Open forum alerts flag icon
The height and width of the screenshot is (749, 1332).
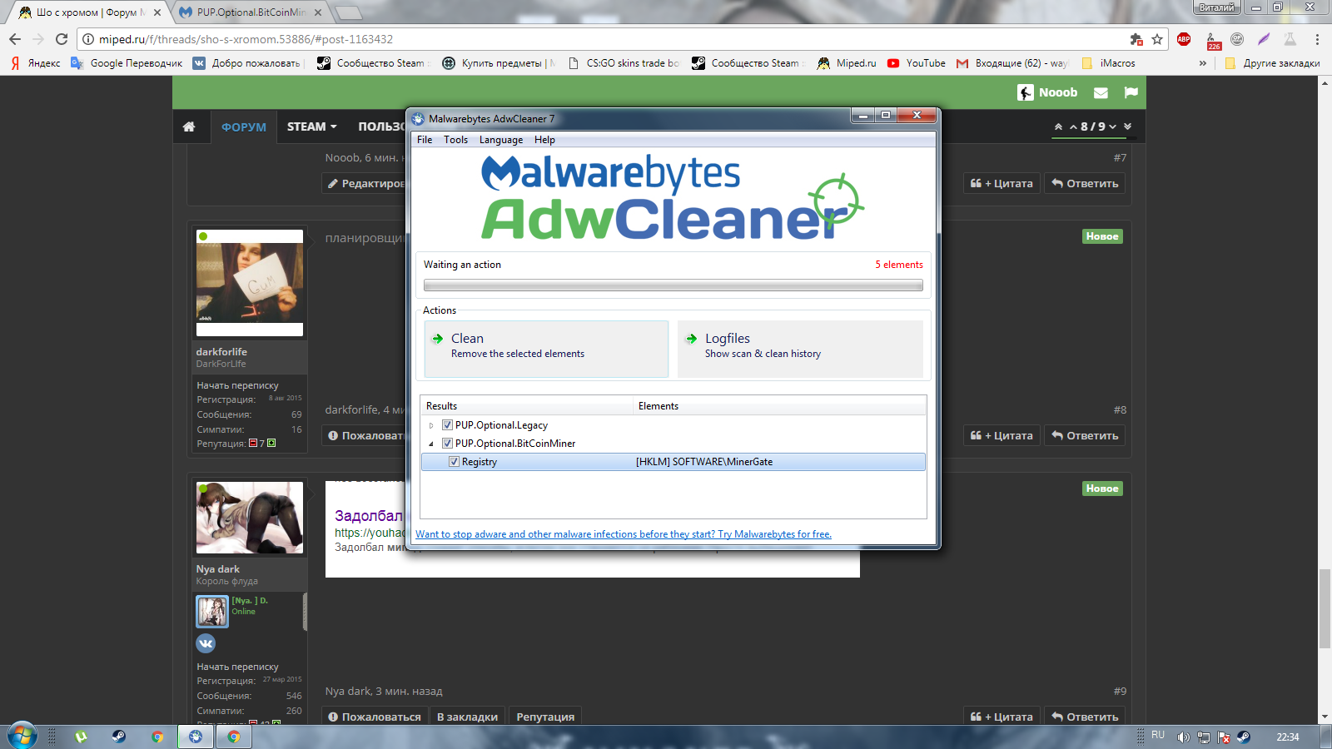(x=1131, y=92)
